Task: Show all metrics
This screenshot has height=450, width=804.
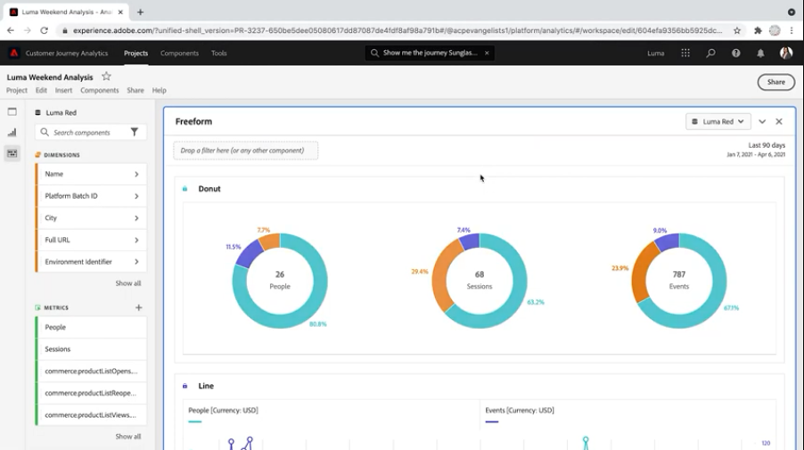Action: pyautogui.click(x=127, y=437)
